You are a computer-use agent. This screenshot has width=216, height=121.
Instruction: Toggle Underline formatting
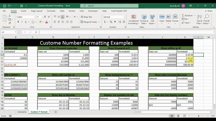pos(26,22)
